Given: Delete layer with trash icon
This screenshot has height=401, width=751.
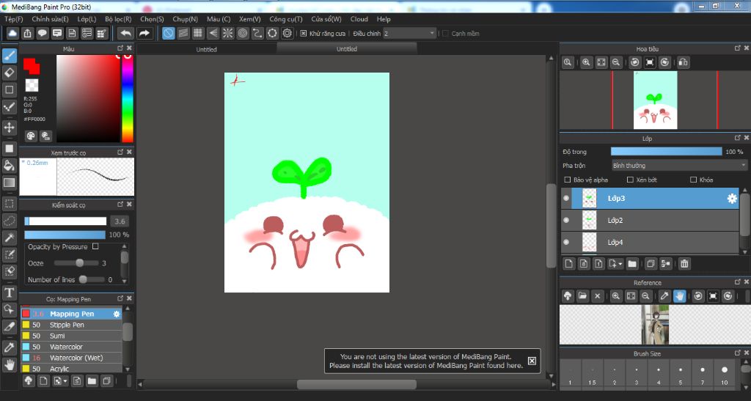Looking at the screenshot, I should click(x=684, y=264).
